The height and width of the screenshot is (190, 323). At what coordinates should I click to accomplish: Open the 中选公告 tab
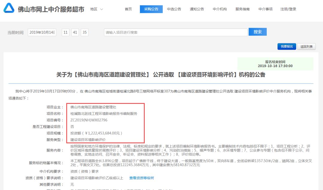click(x=174, y=9)
